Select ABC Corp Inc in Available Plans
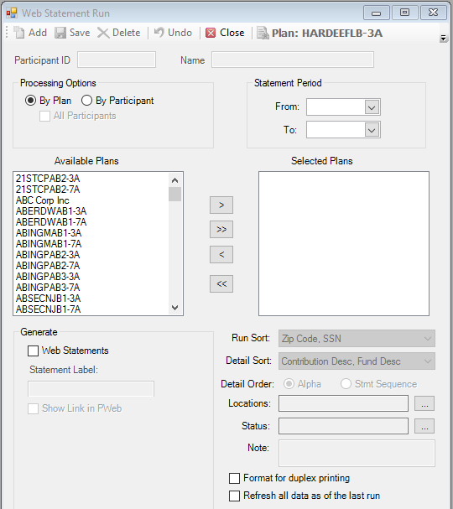 (43, 200)
